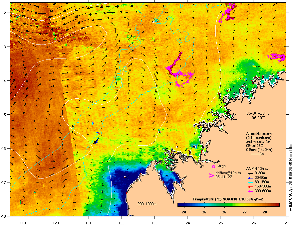
Task: Click the '05-Jul 12Z' drifter date text
Action: tap(224, 177)
